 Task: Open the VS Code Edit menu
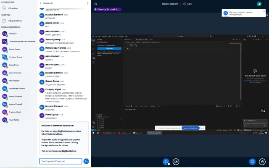coord(99,37)
